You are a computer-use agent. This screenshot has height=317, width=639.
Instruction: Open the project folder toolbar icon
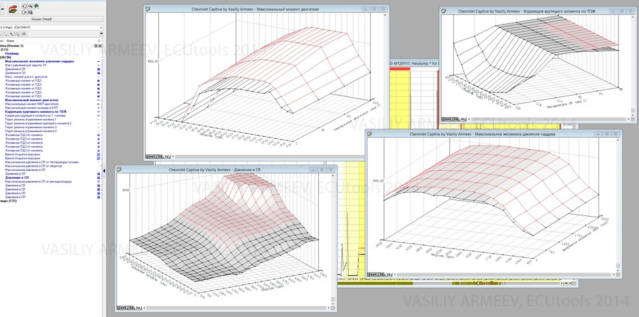click(13, 9)
